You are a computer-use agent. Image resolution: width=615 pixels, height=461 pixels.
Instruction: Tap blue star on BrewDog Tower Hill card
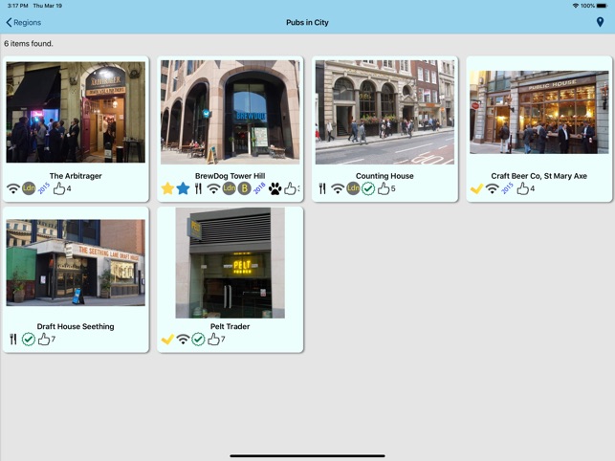tap(183, 188)
